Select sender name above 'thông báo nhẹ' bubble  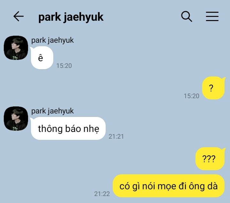point(52,111)
